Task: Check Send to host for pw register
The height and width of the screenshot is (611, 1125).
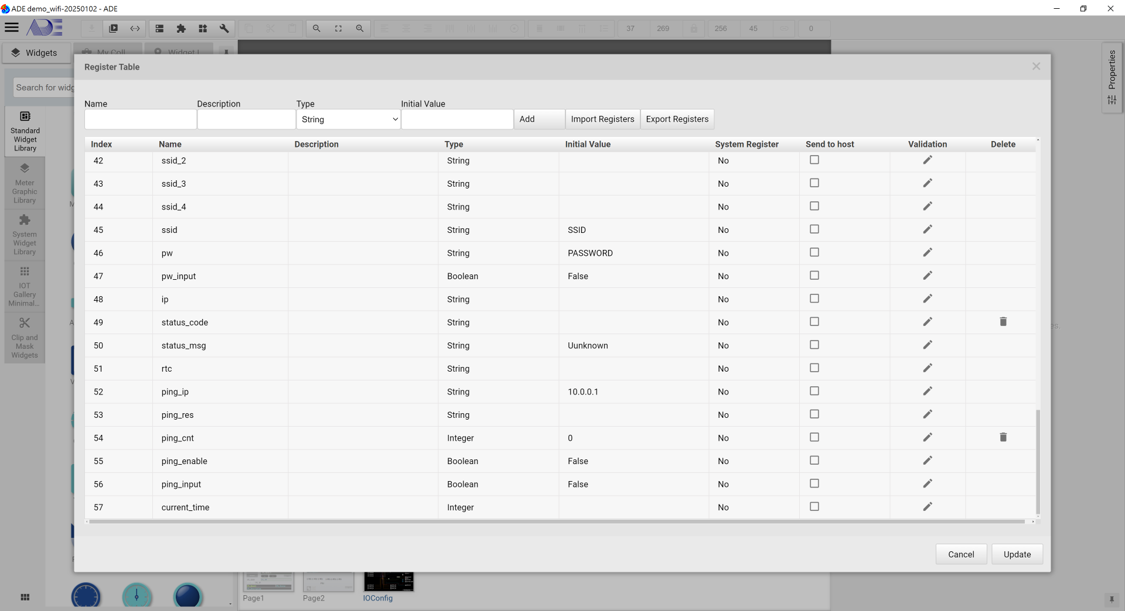Action: pos(814,252)
